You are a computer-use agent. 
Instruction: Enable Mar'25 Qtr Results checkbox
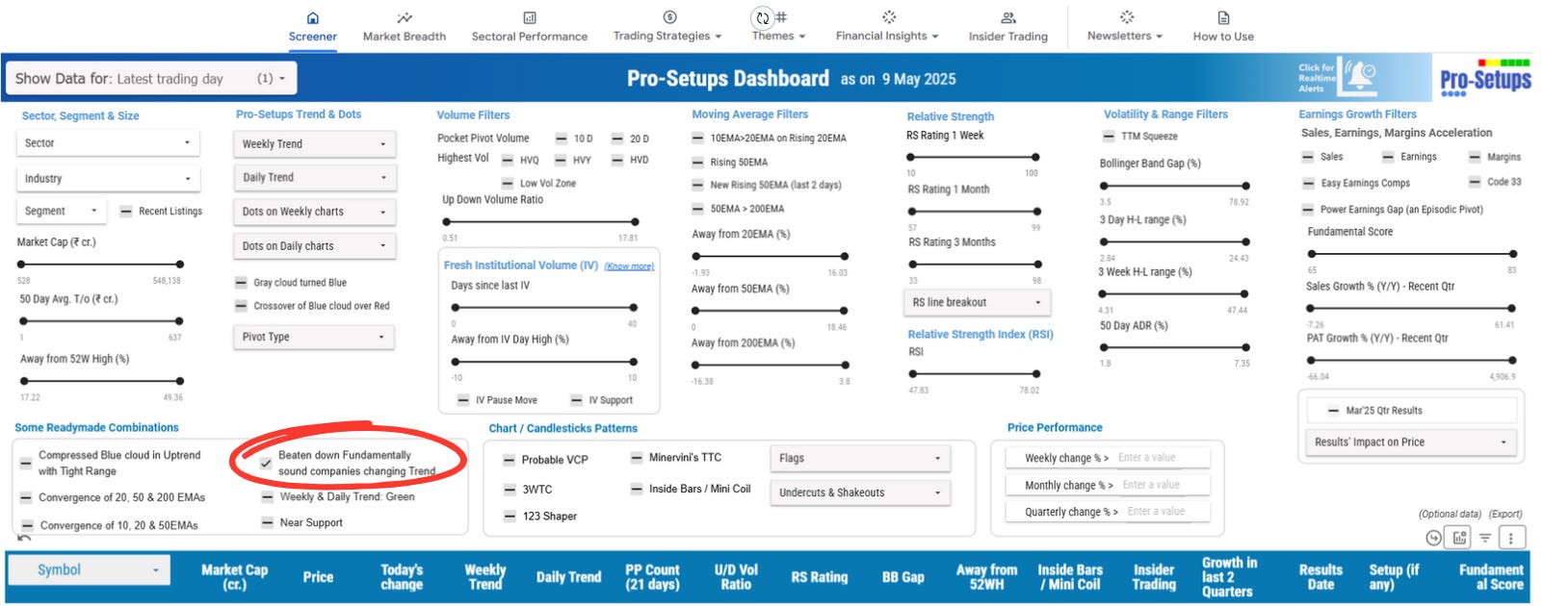coord(1334,411)
